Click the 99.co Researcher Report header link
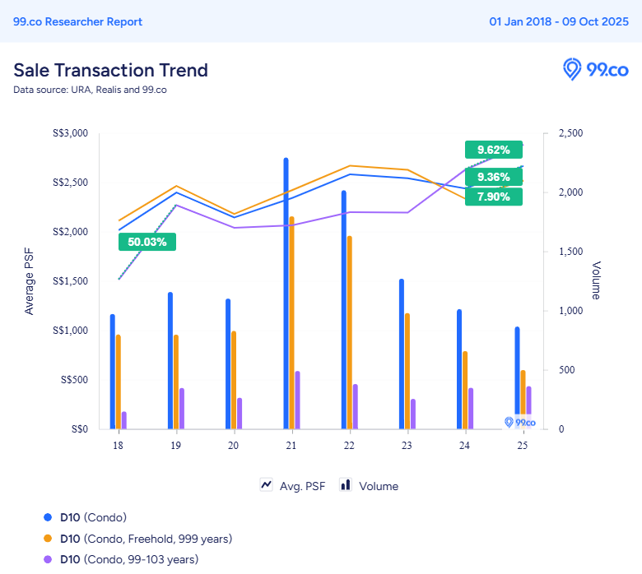 (78, 21)
